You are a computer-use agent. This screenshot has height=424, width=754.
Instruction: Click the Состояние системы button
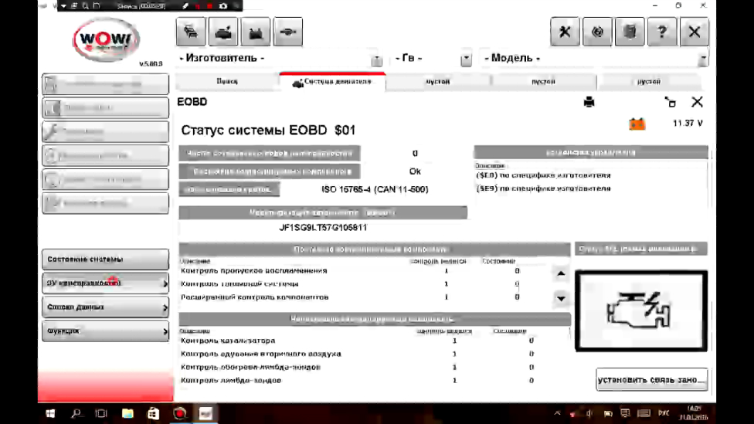[105, 259]
